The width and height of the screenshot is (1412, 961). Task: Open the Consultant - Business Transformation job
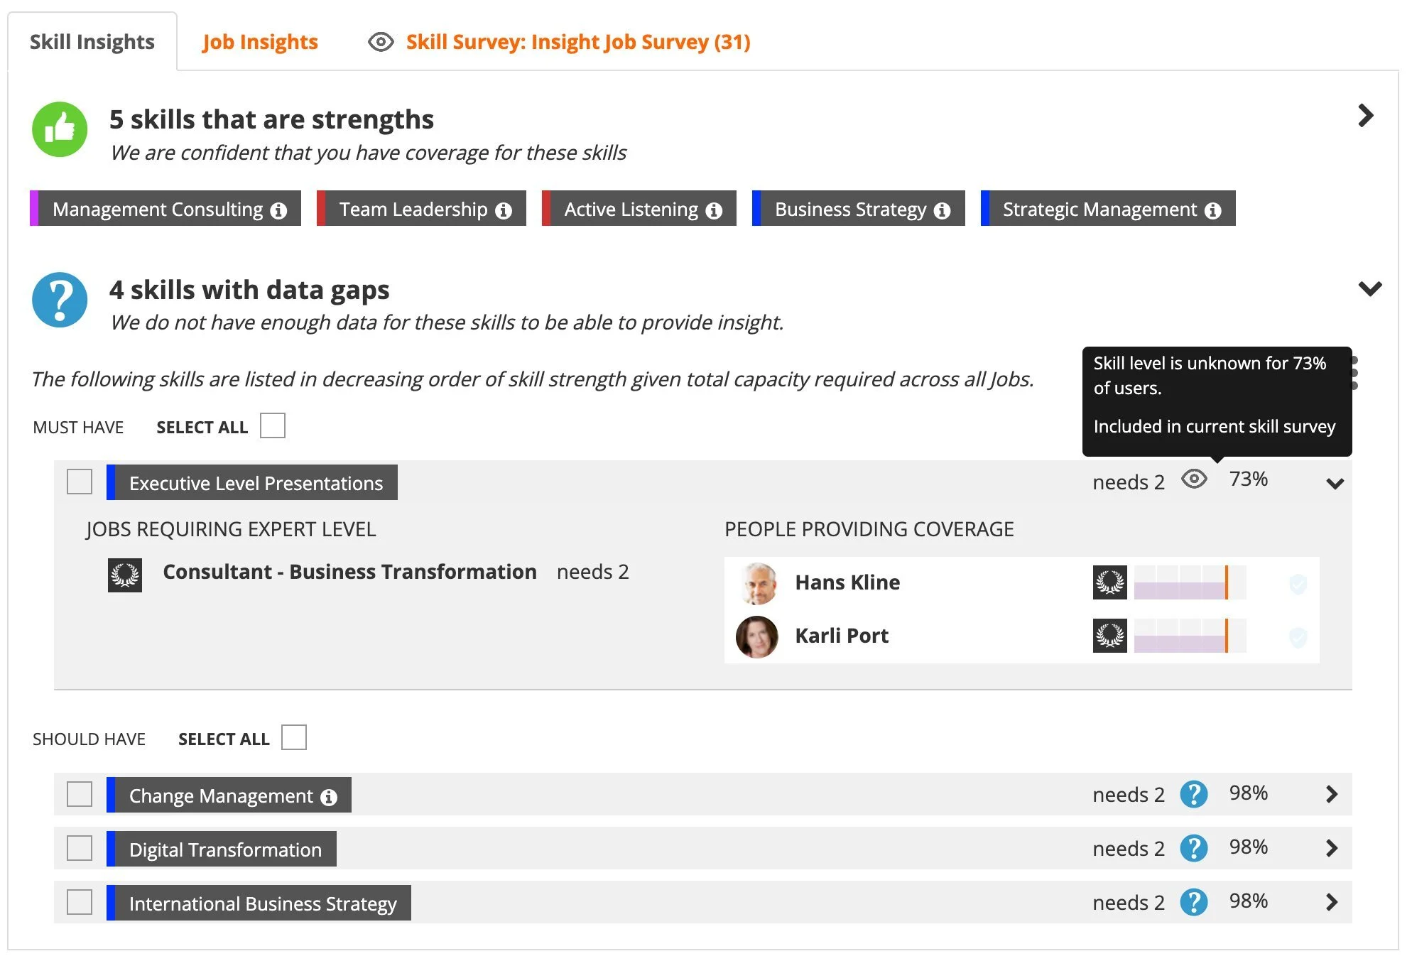coord(349,572)
